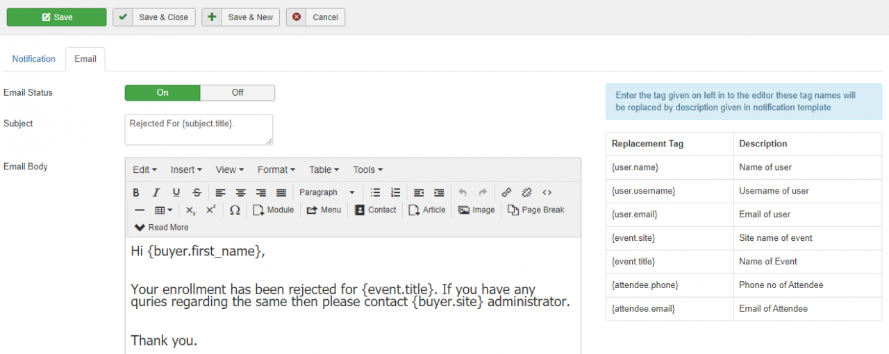
Task: Click the green Save button
Action: (57, 17)
